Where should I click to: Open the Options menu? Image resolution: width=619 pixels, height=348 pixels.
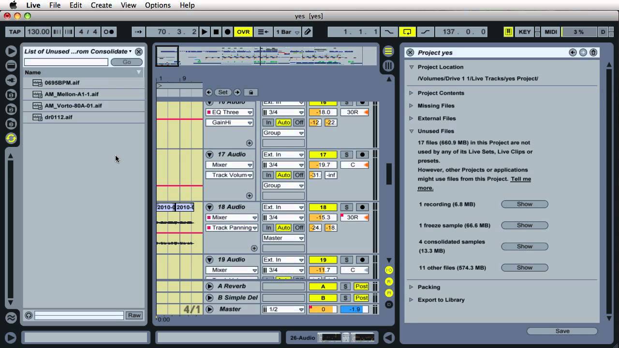[x=158, y=5]
